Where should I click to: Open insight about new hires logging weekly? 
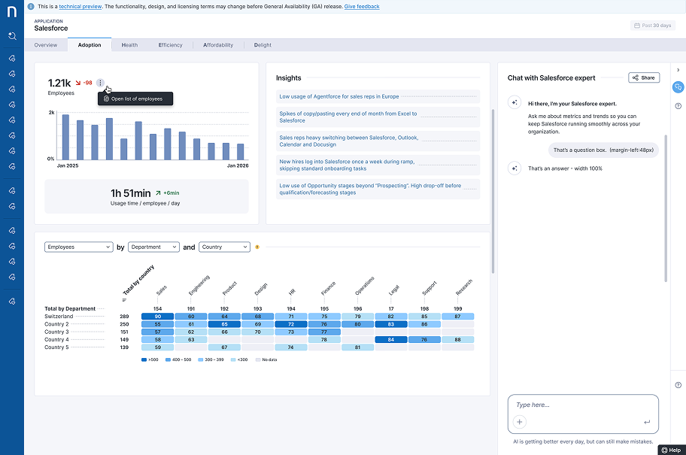(378, 165)
